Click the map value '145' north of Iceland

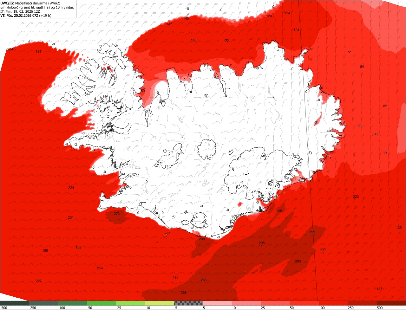pyautogui.click(x=186, y=18)
